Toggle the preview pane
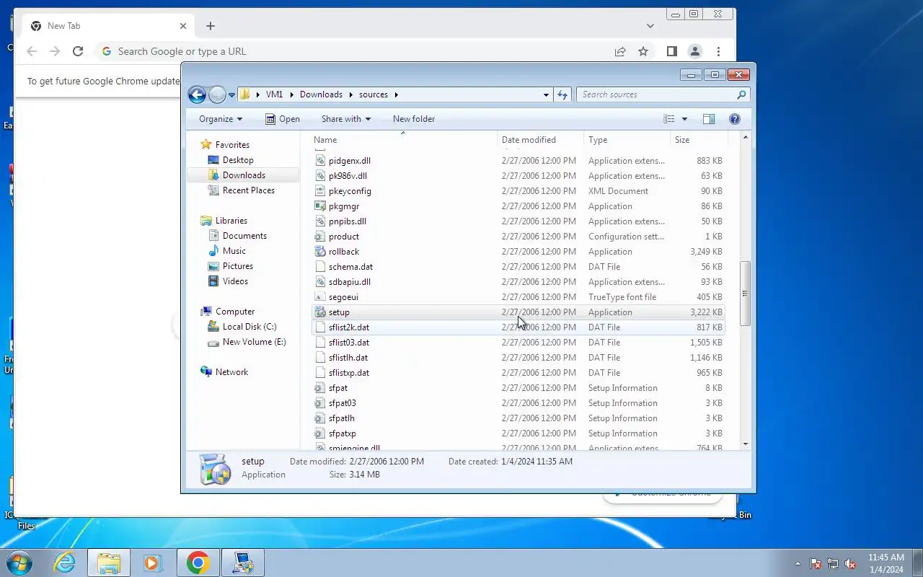This screenshot has height=577, width=923. (x=709, y=119)
